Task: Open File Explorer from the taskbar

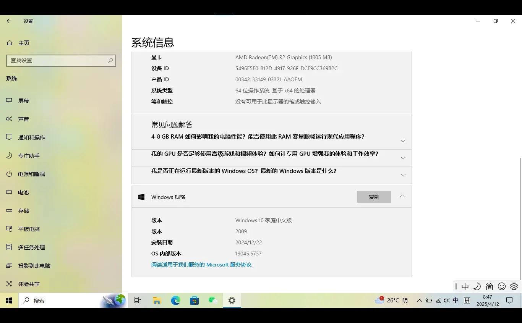Action: 157,300
